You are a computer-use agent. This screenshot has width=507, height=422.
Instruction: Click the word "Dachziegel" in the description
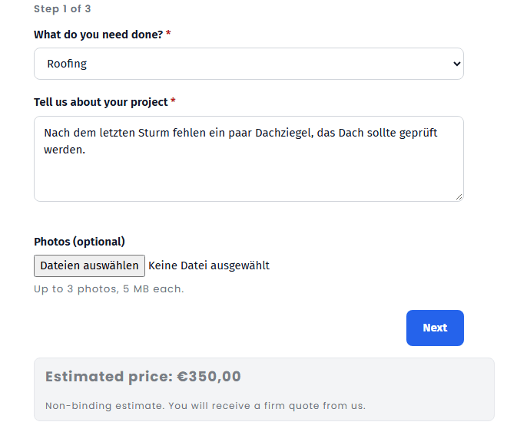283,133
